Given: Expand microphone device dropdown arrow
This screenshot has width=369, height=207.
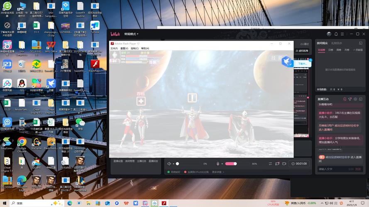Looking at the screenshot, I should tap(222, 164).
